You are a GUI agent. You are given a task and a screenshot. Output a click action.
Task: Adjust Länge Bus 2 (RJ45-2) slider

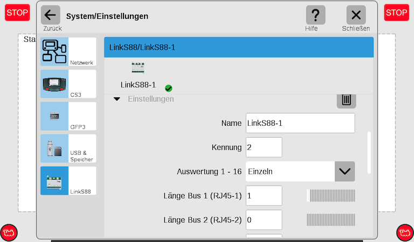coord(330,220)
